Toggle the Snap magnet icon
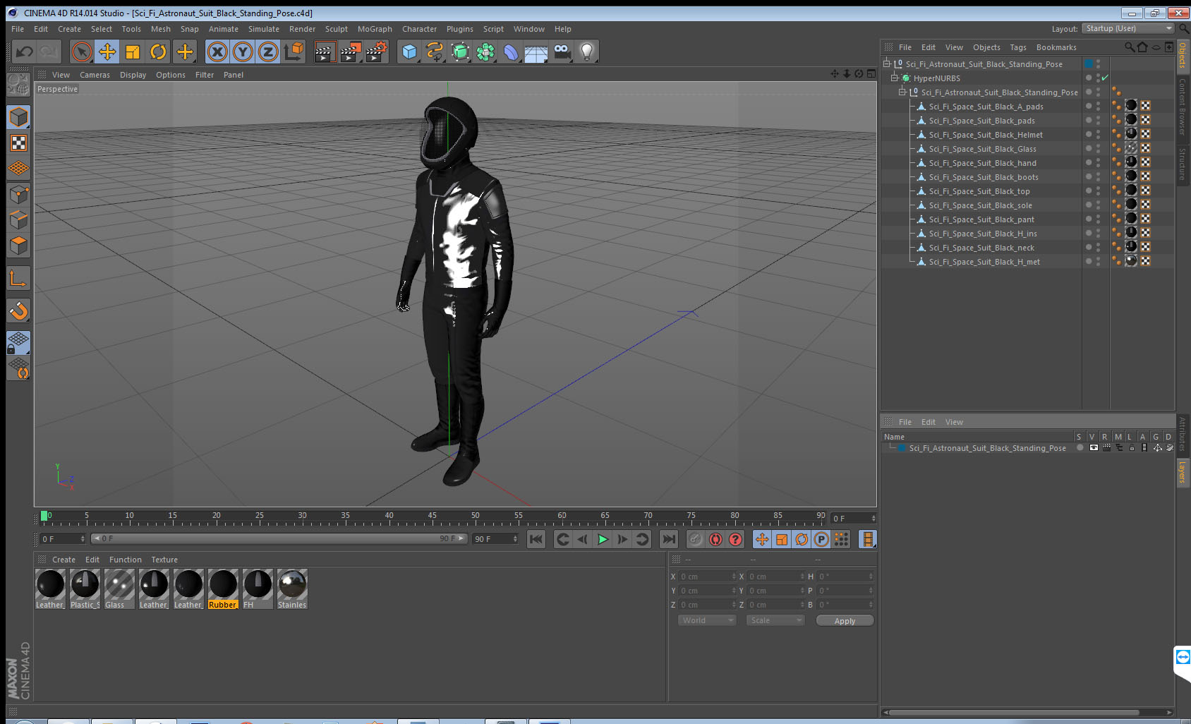 (18, 310)
